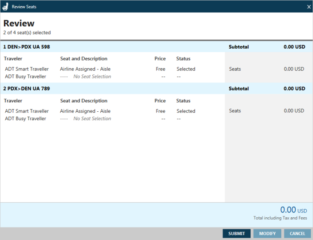Click Modify to change seat selections
Image resolution: width=313 pixels, height=240 pixels.
(x=268, y=233)
